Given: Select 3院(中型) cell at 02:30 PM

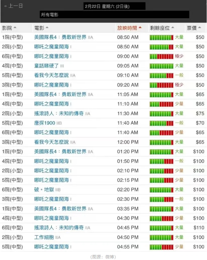Looking at the screenshot, I should click(12, 199).
